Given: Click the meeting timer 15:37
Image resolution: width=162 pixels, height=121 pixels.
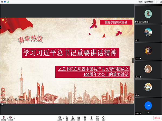Looking at the screenshot, I should coord(140,2).
